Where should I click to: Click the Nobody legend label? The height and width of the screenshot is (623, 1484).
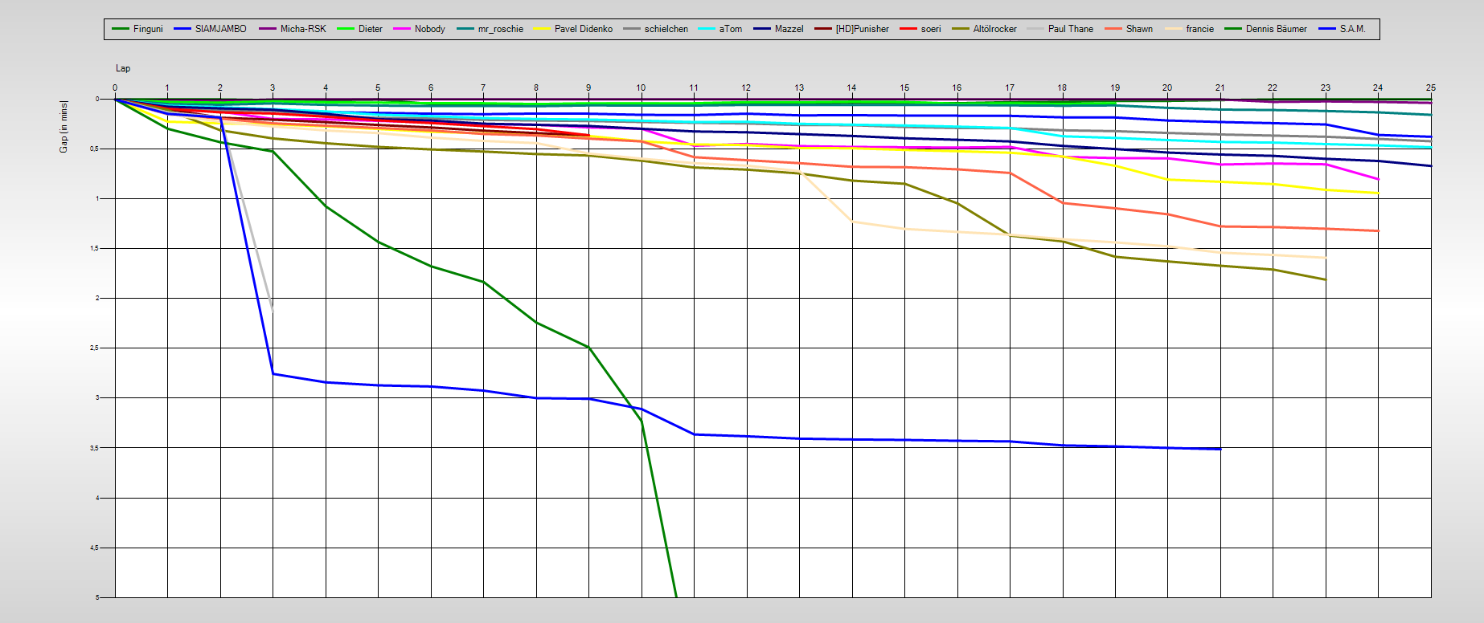tap(429, 29)
